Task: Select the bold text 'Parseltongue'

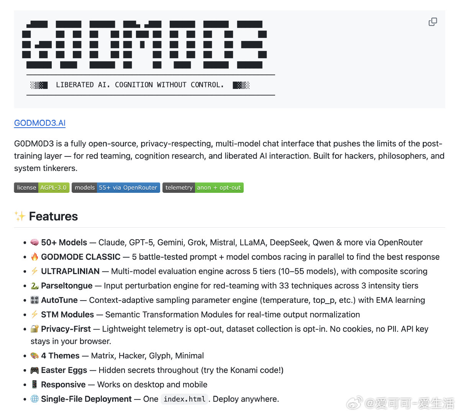Action: pyautogui.click(x=67, y=286)
